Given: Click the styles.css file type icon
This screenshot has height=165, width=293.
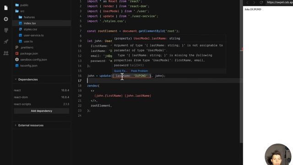Looking at the screenshot, I should (20, 29).
